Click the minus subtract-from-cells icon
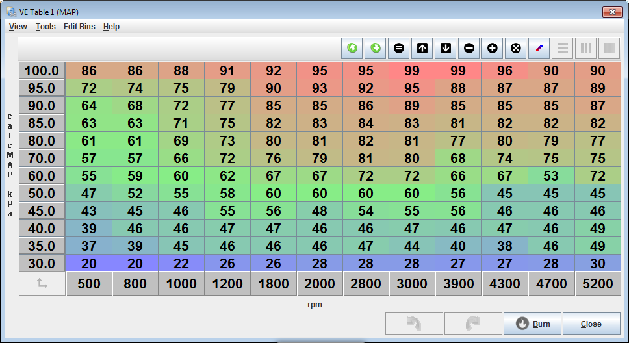Screen dimensions: 629x343 (469, 48)
